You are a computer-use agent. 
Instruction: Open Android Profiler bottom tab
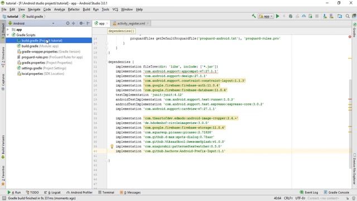click(79, 193)
